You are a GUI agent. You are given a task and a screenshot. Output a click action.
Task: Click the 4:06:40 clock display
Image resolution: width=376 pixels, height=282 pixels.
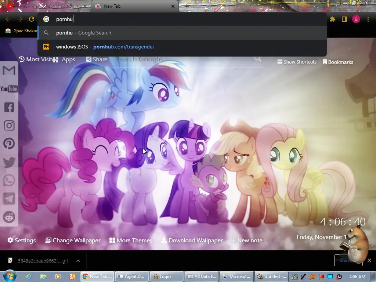tap(343, 222)
